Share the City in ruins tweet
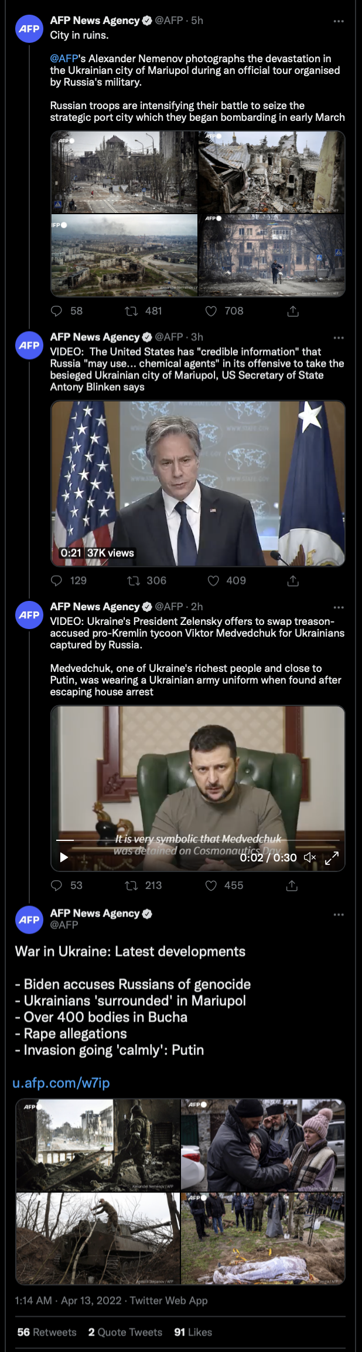The image size is (362, 1352). point(293,311)
